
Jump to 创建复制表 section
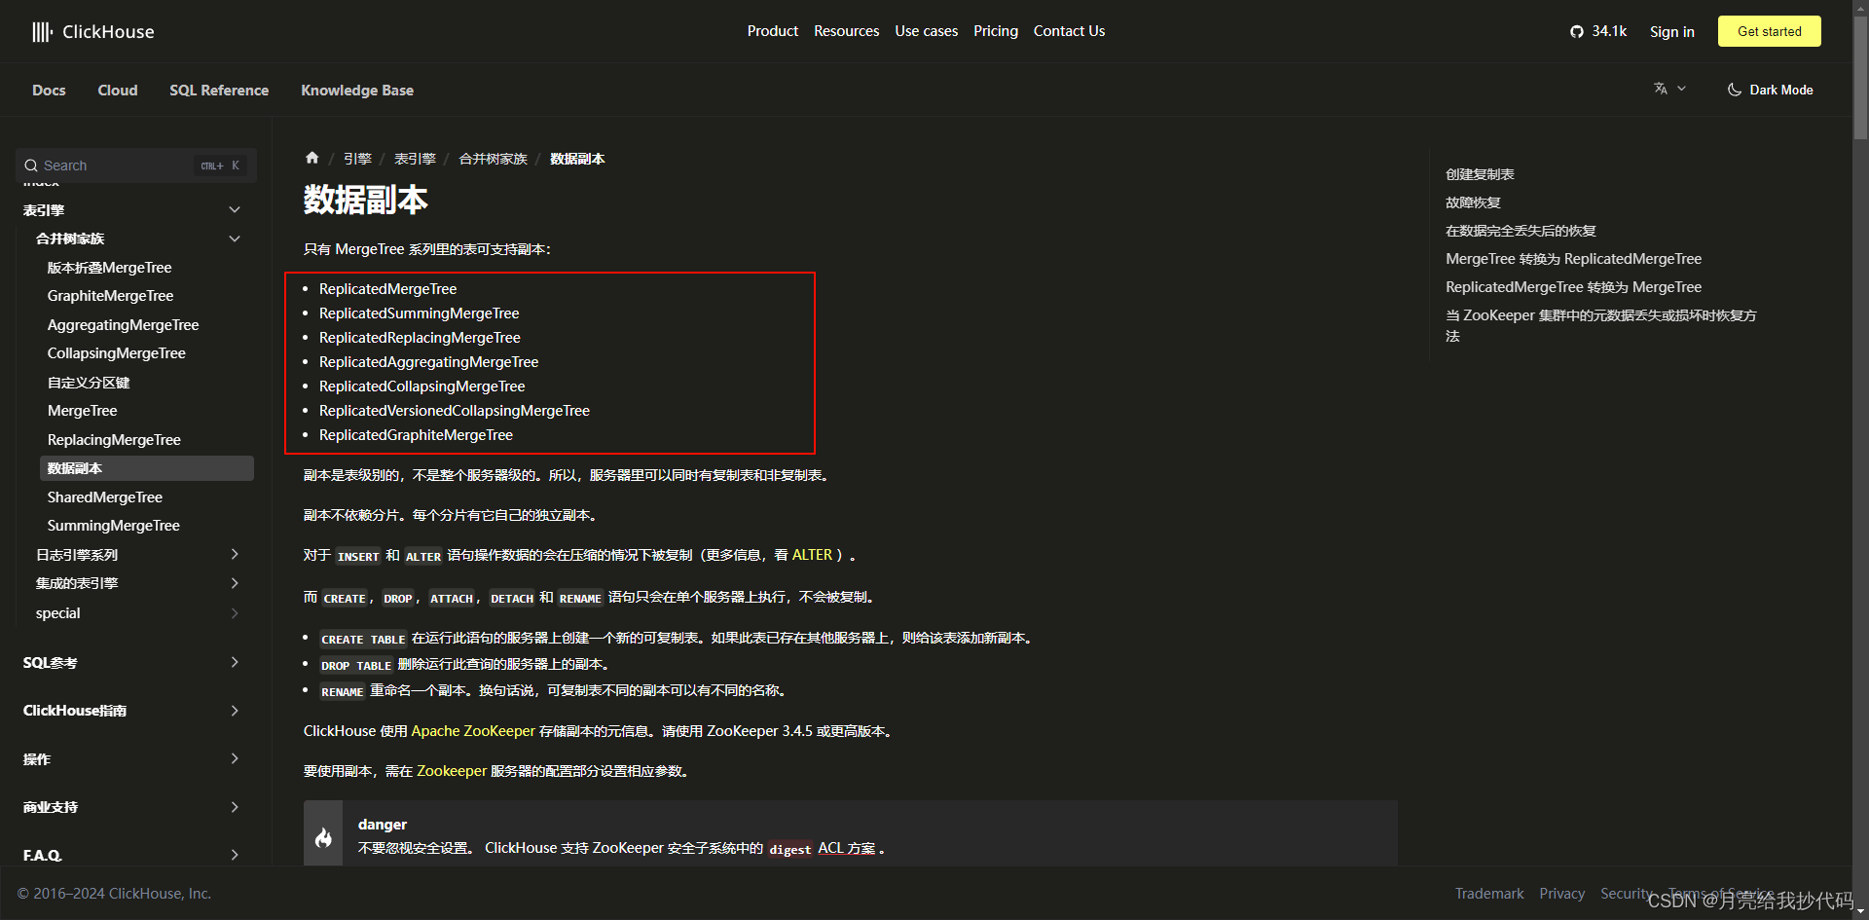coord(1480,174)
